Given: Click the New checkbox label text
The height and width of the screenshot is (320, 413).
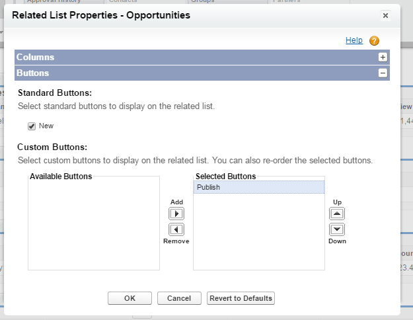Looking at the screenshot, I should [46, 126].
